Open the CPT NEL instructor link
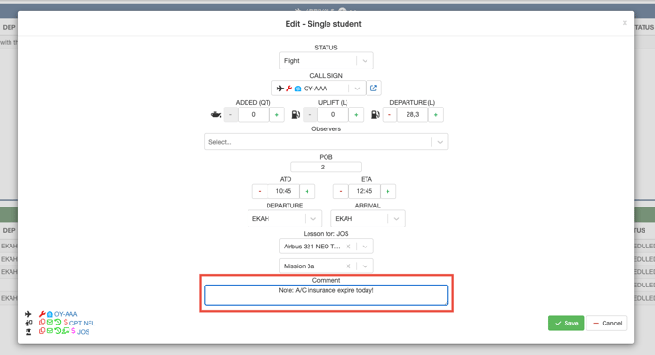Image resolution: width=655 pixels, height=355 pixels. tap(82, 324)
